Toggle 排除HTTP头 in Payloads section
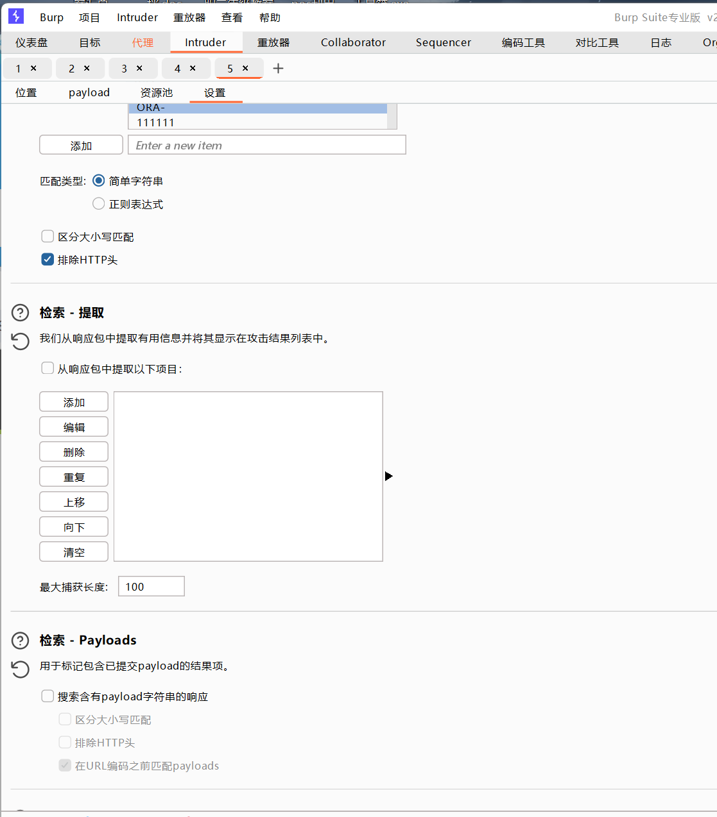Image resolution: width=717 pixels, height=817 pixels. pos(65,743)
